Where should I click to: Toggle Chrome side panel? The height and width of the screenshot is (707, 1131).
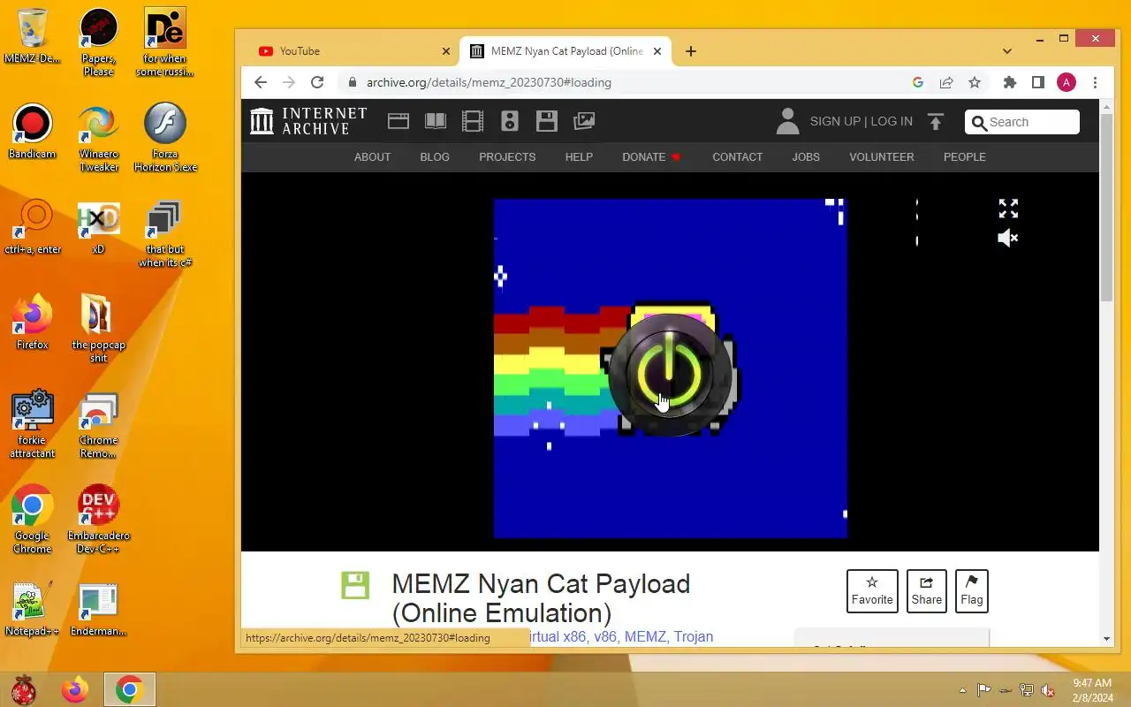pyautogui.click(x=1038, y=82)
